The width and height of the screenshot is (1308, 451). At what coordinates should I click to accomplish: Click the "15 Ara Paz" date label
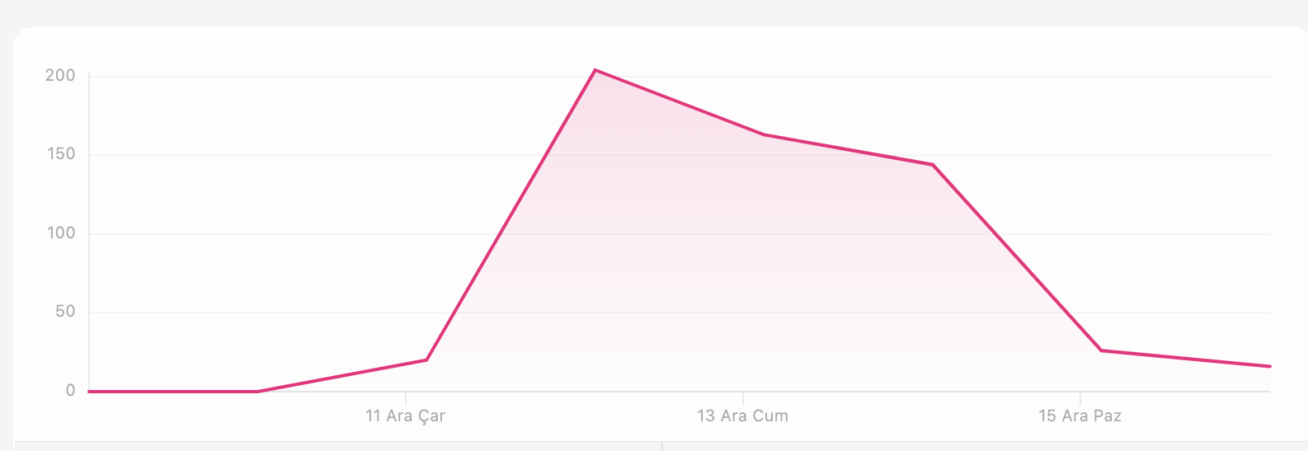pyautogui.click(x=1080, y=416)
